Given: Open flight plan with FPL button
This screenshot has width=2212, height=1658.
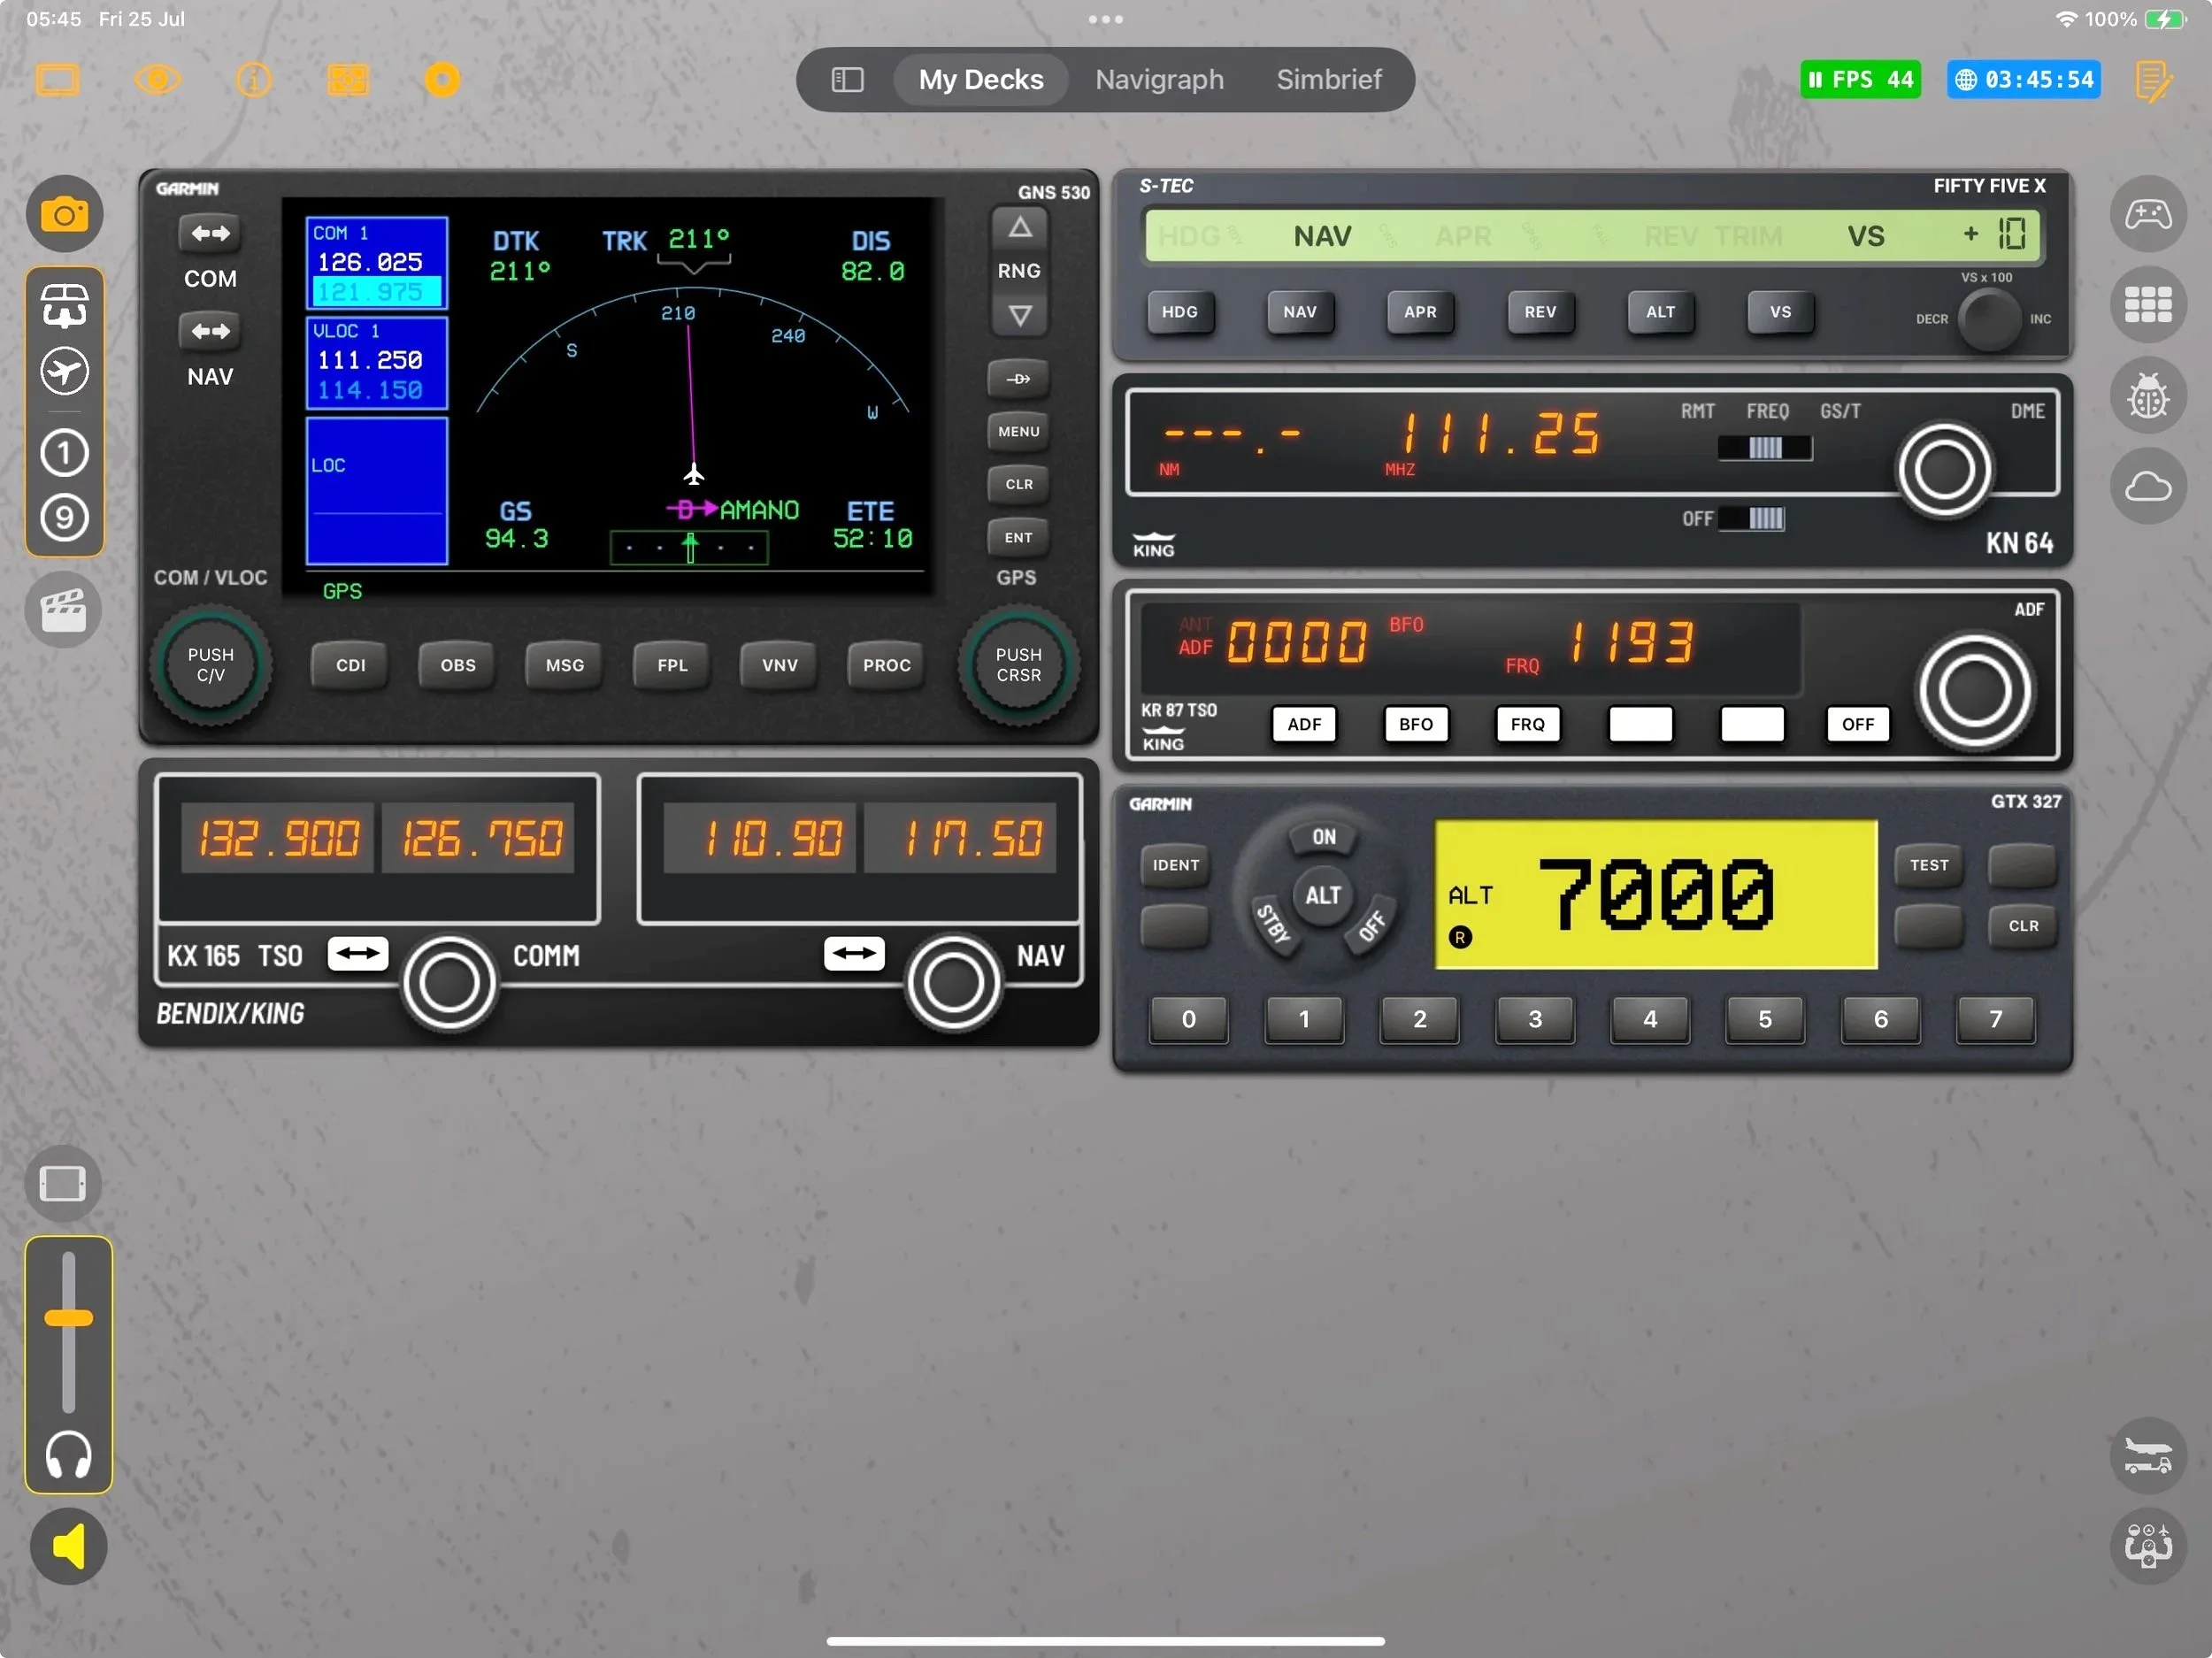Looking at the screenshot, I should 672,666.
